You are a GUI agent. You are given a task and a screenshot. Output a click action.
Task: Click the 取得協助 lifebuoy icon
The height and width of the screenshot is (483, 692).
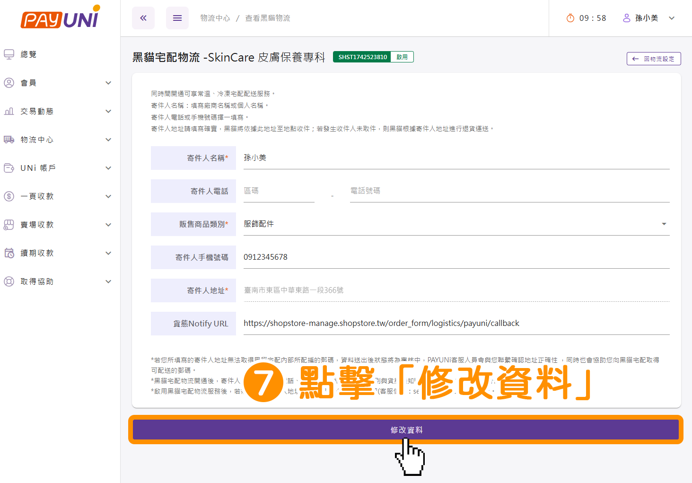(x=9, y=281)
